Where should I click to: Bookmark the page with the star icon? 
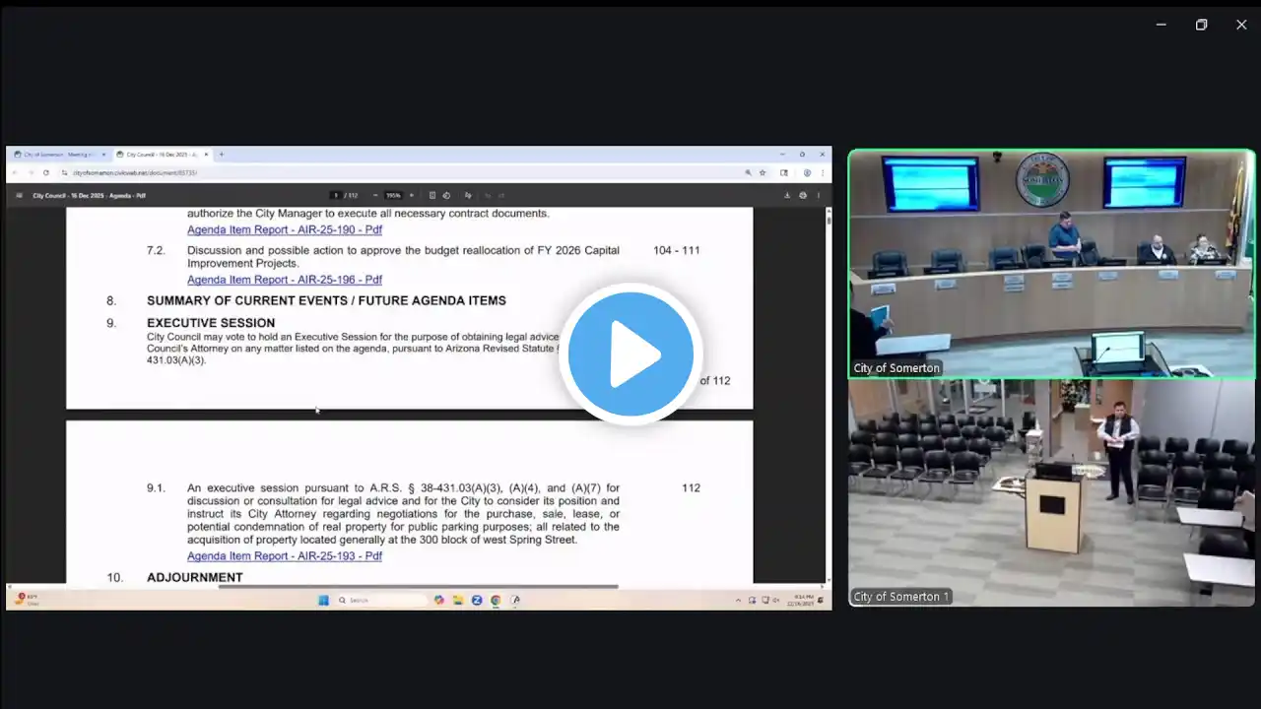(x=763, y=172)
